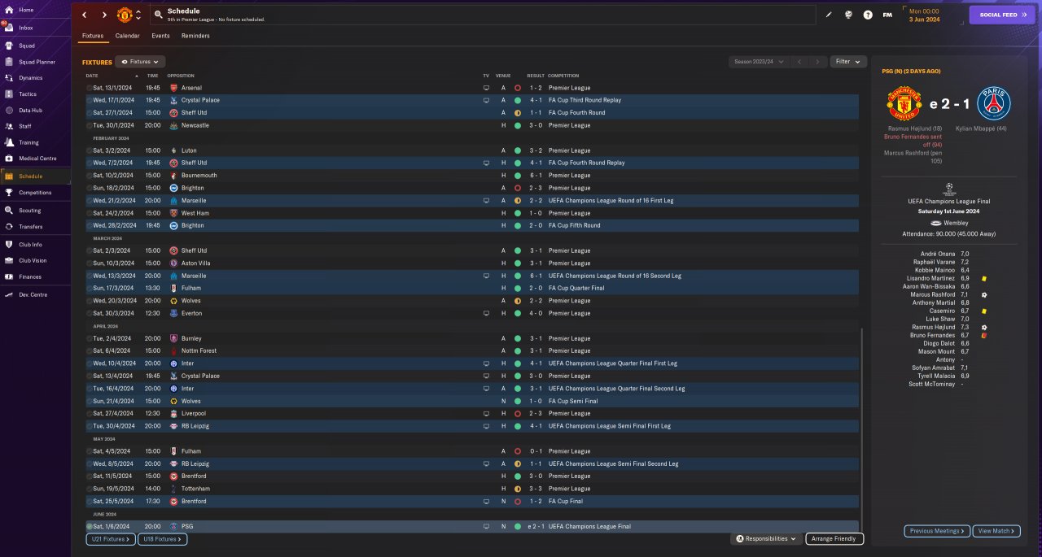The image size is (1042, 557).
Task: Sort fixtures by Date column header
Action: 92,76
